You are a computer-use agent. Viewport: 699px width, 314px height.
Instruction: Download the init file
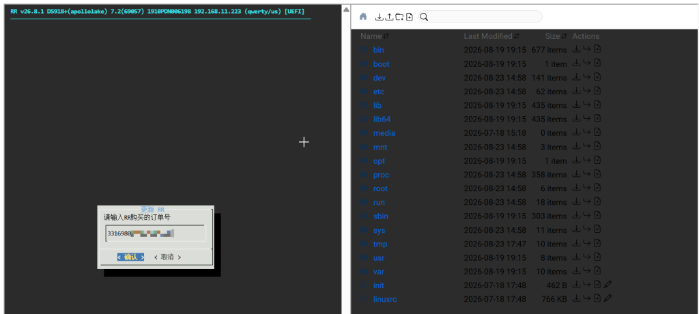point(576,284)
